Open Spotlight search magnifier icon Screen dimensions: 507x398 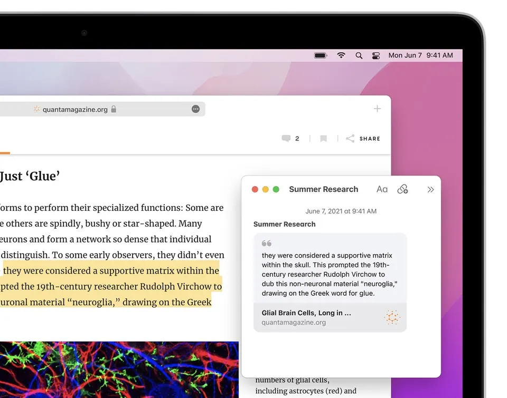click(359, 55)
